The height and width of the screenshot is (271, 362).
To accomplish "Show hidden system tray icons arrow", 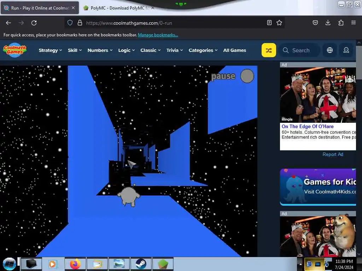I will pyautogui.click(x=300, y=264).
